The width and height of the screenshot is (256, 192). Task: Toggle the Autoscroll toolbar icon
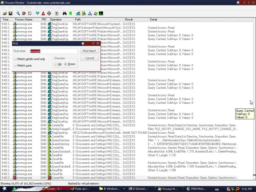[x=24, y=13]
